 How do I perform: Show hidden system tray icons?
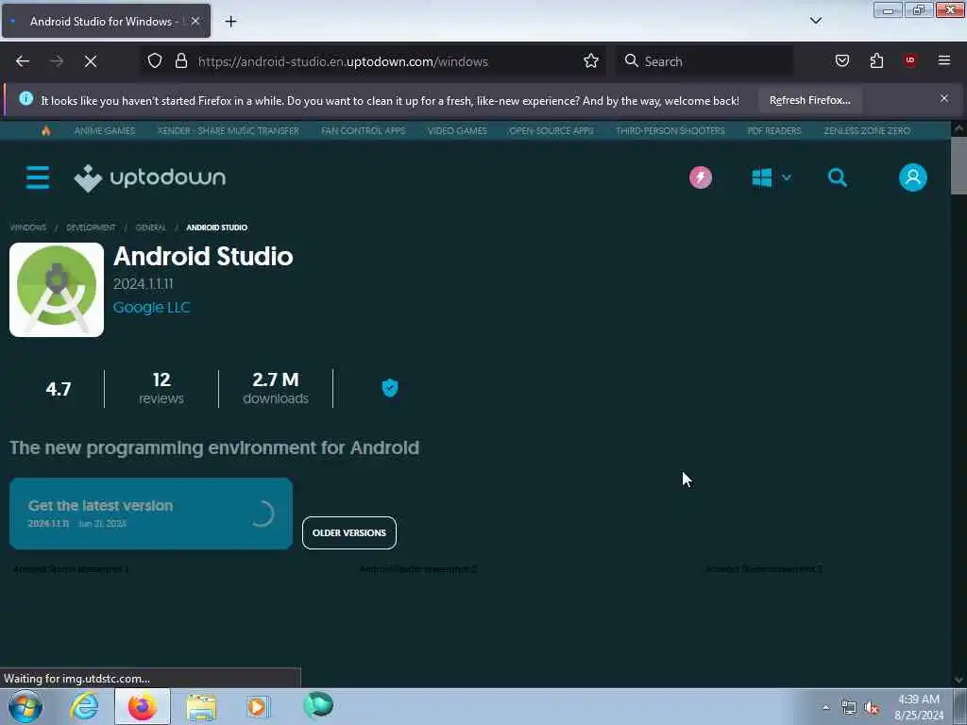click(x=825, y=707)
